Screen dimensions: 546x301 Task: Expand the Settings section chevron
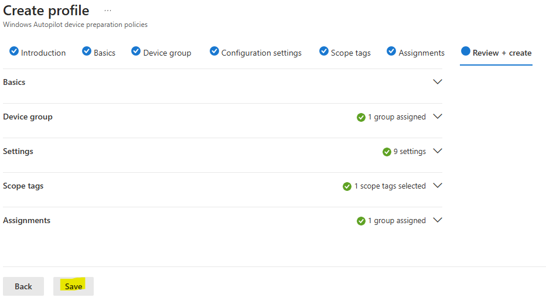[438, 151]
